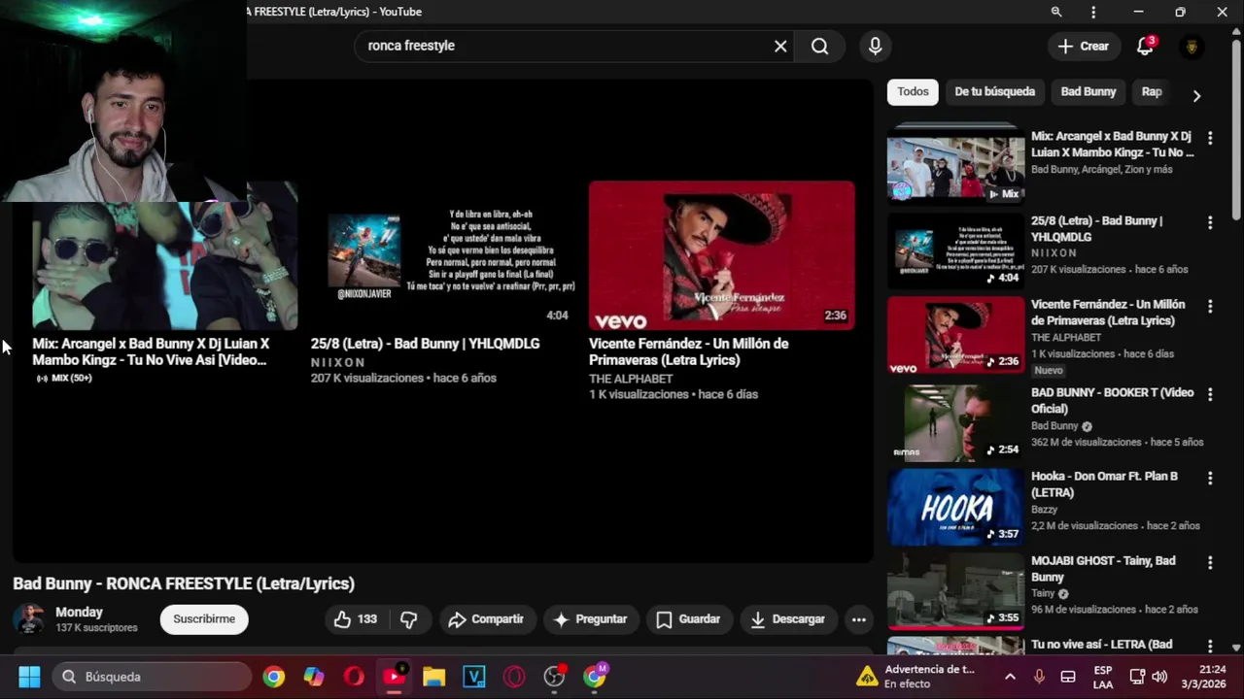Like the video with thumbs up

pyautogui.click(x=356, y=619)
